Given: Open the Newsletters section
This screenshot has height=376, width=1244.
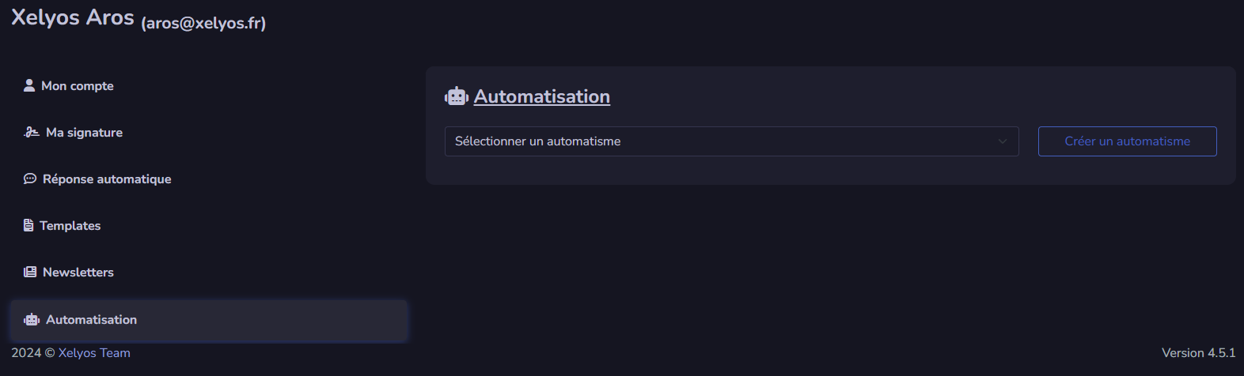Looking at the screenshot, I should point(78,272).
